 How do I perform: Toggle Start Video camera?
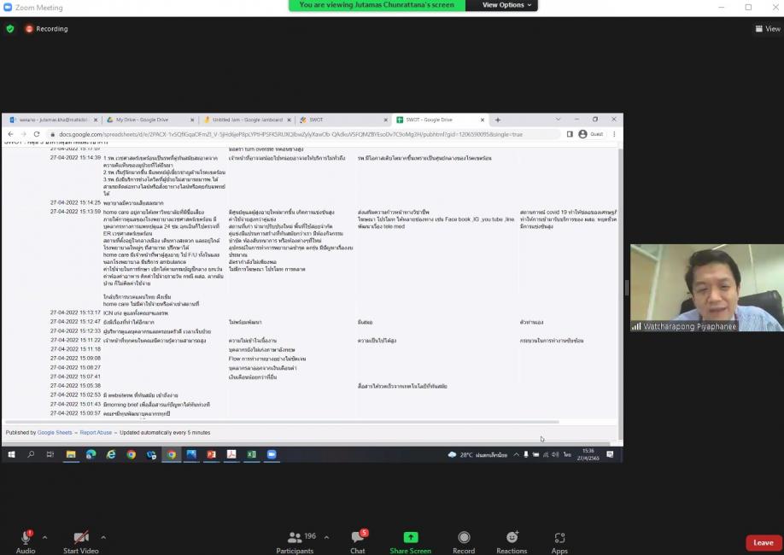point(81,540)
